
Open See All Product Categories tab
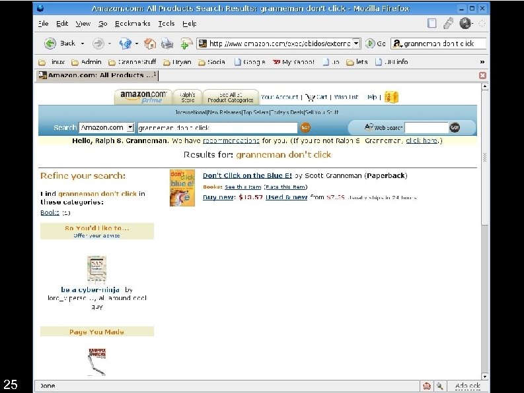231,97
